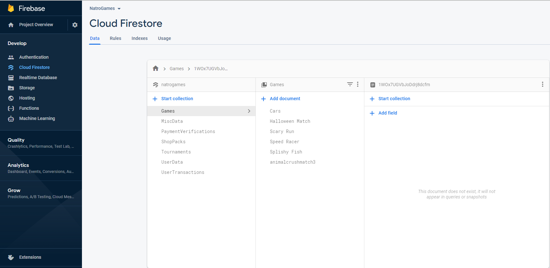550x268 pixels.
Task: Click the Cloud Firestore sidebar icon
Action: (11, 68)
